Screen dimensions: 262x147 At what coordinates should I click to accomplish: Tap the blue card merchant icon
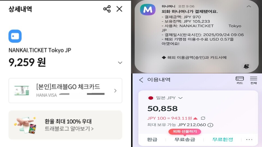coord(15,36)
